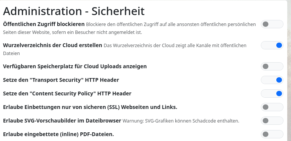Screen dimensions: 291x141
Task: Turn on Verfügbaren Speicherplatz anzeigen toggle switch
Action: click(x=272, y=66)
